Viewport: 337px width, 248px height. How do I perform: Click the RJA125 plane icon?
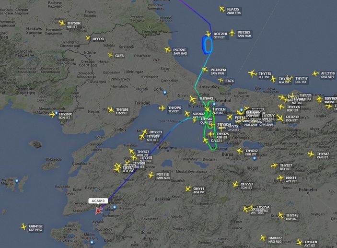222,9
